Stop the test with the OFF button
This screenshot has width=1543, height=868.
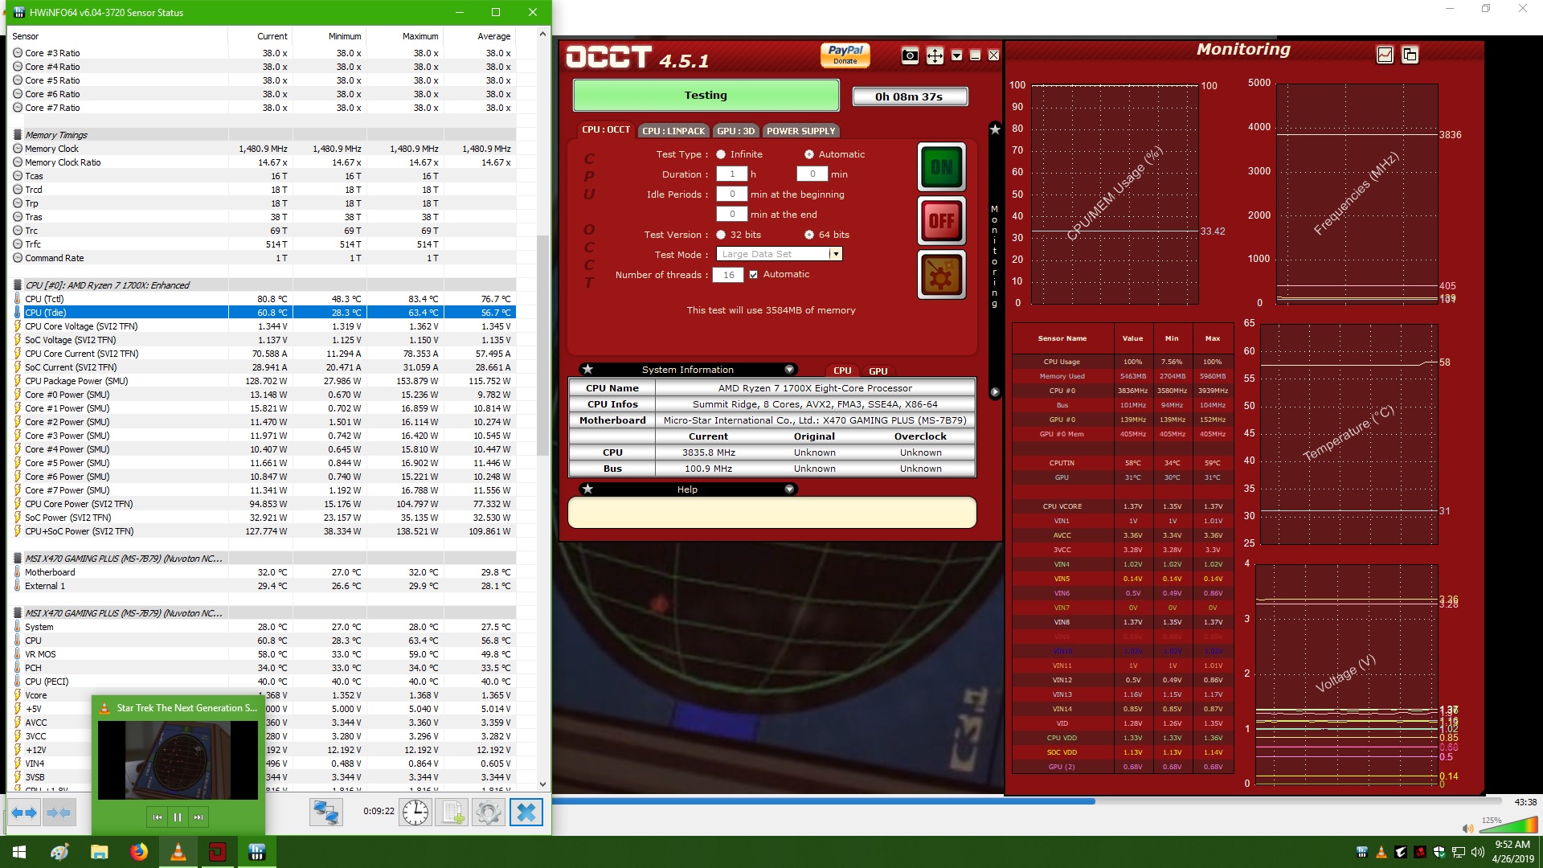941,220
